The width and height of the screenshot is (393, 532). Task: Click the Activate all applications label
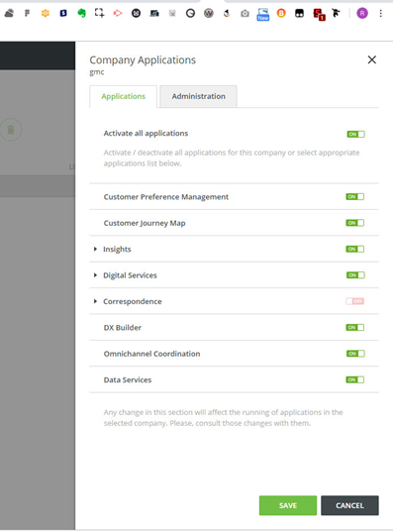[x=146, y=134]
